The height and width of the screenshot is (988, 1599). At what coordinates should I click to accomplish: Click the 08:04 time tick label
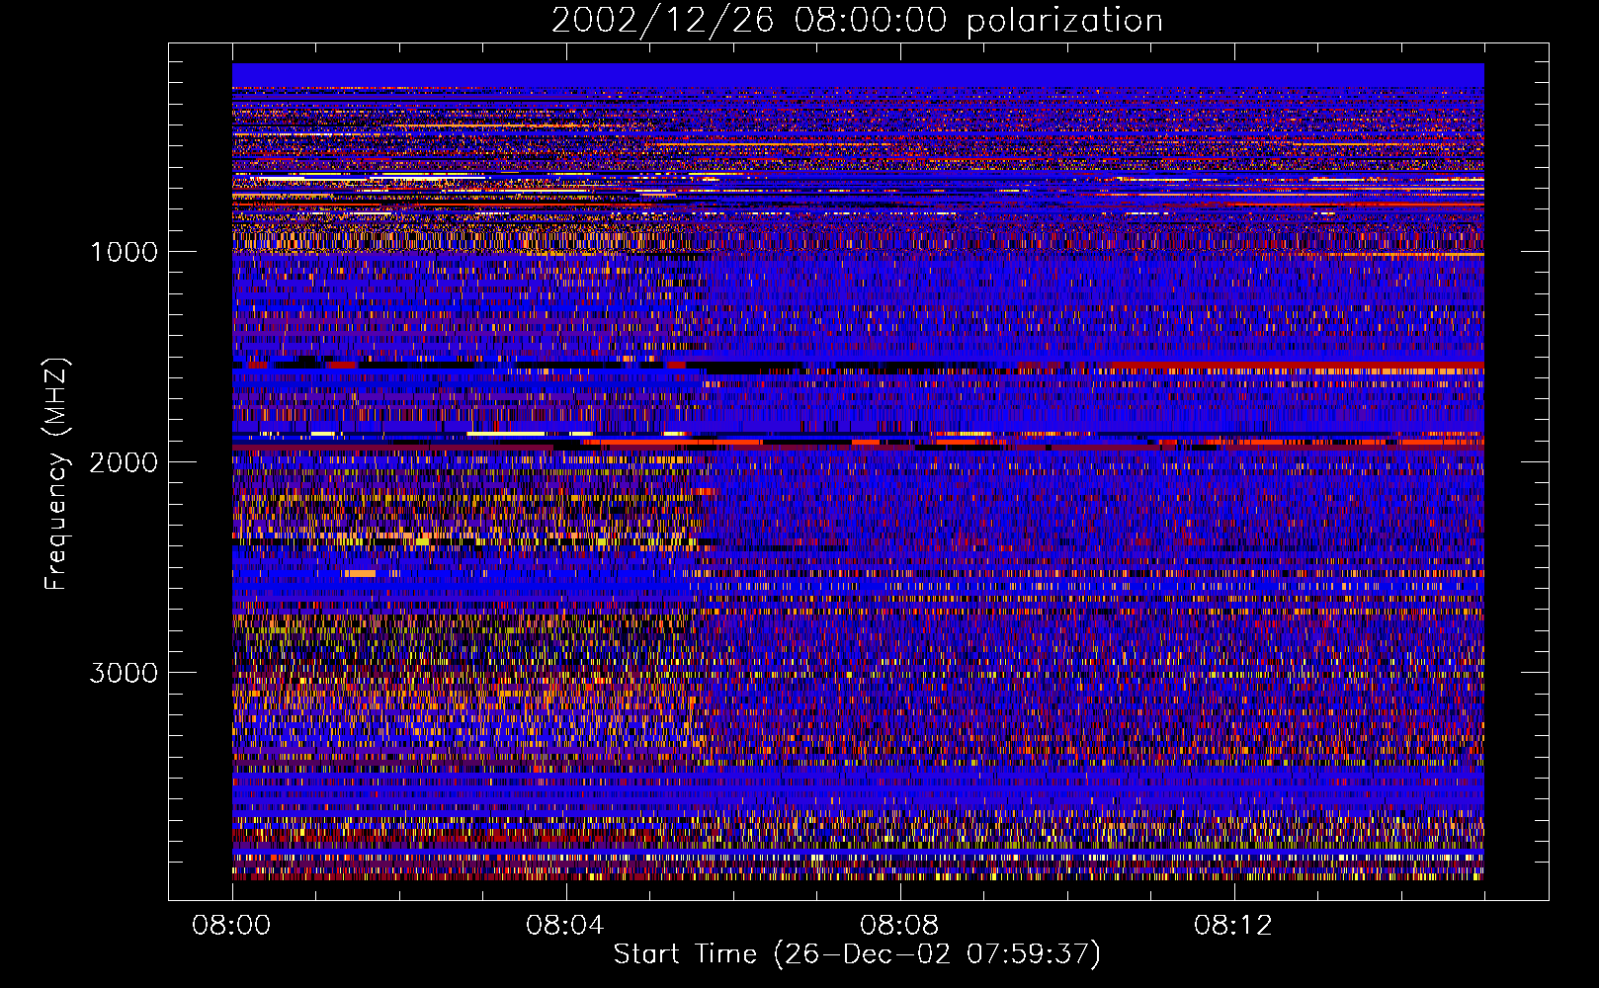565,926
